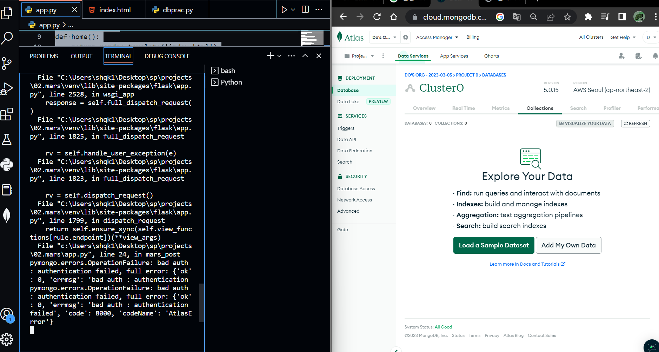659x352 pixels.
Task: Open the user account dropdown
Action: click(651, 37)
